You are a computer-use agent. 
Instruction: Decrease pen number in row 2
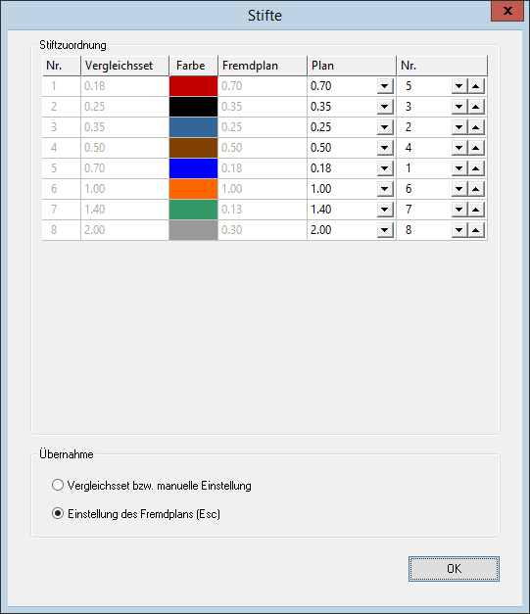pos(459,107)
